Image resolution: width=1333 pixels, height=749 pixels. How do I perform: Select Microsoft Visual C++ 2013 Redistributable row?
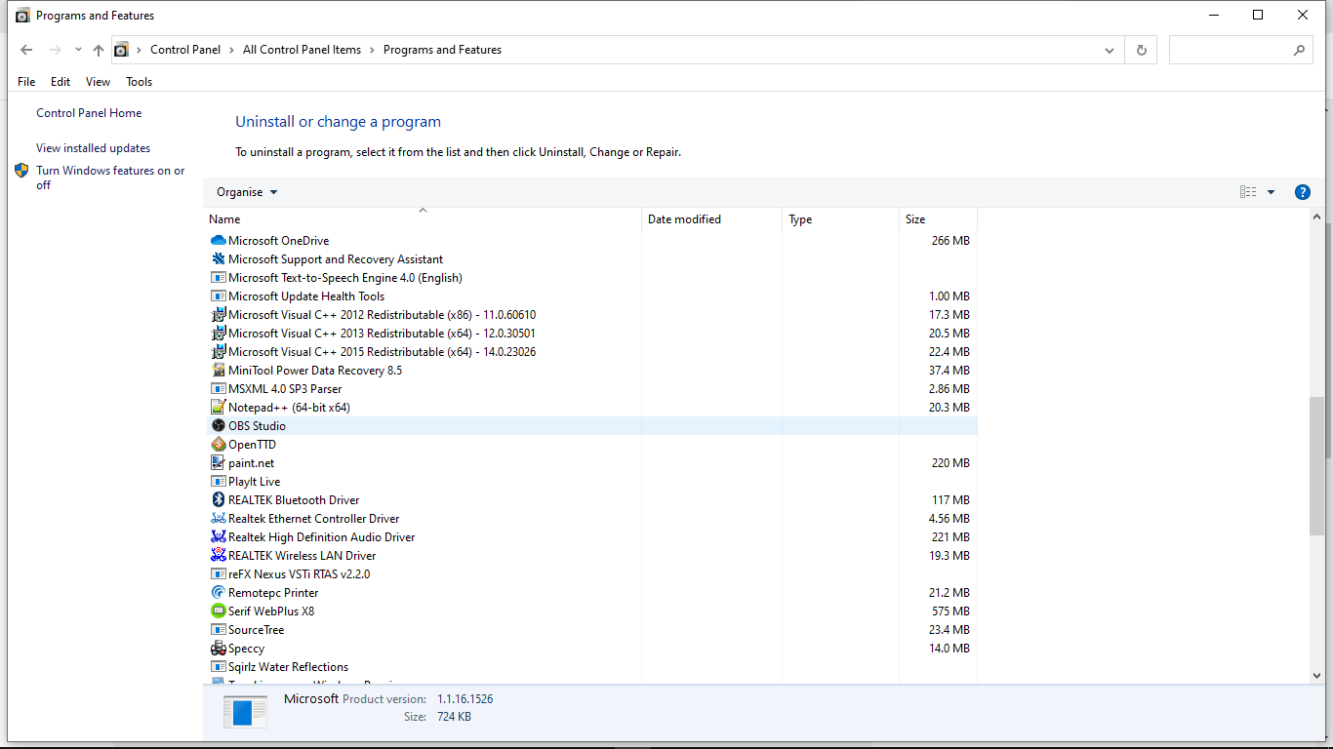pyautogui.click(x=590, y=334)
